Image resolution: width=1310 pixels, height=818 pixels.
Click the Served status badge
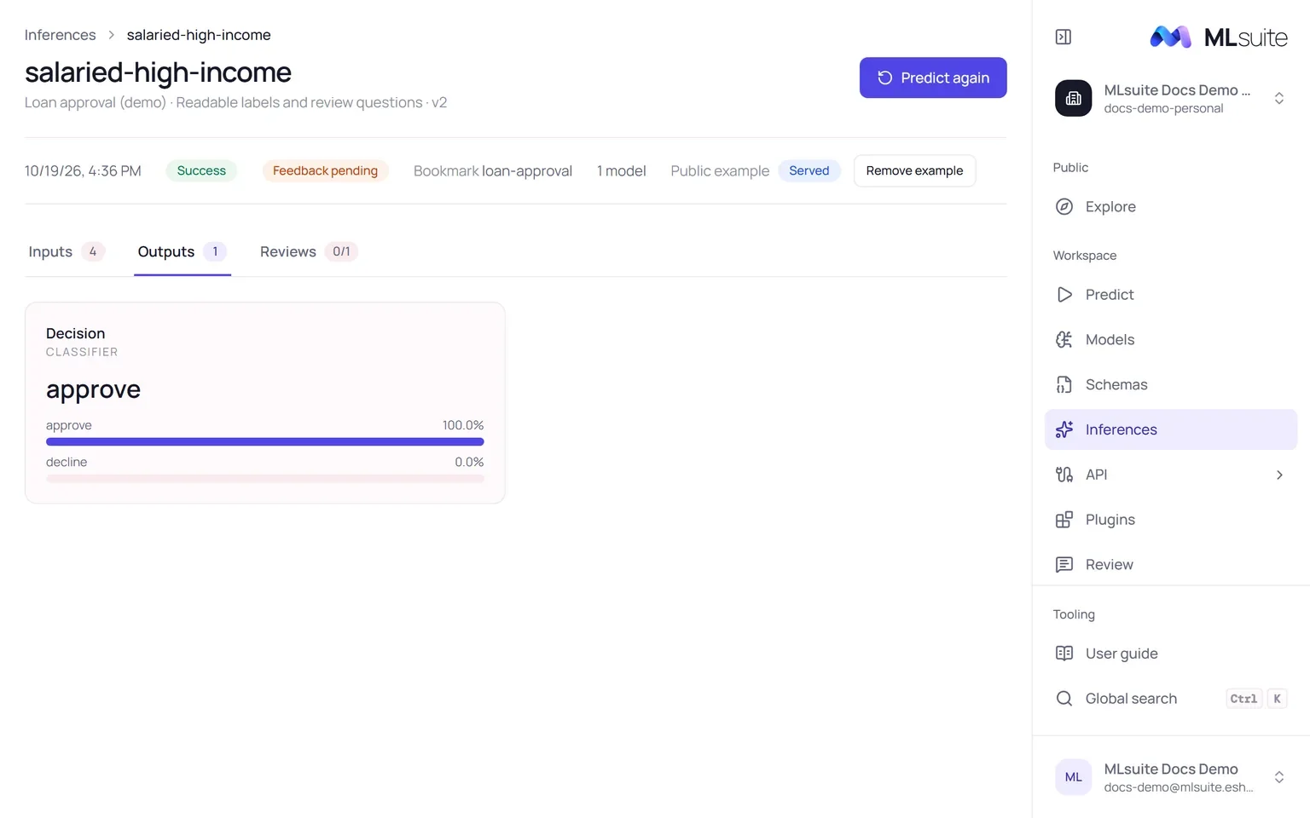click(x=809, y=170)
